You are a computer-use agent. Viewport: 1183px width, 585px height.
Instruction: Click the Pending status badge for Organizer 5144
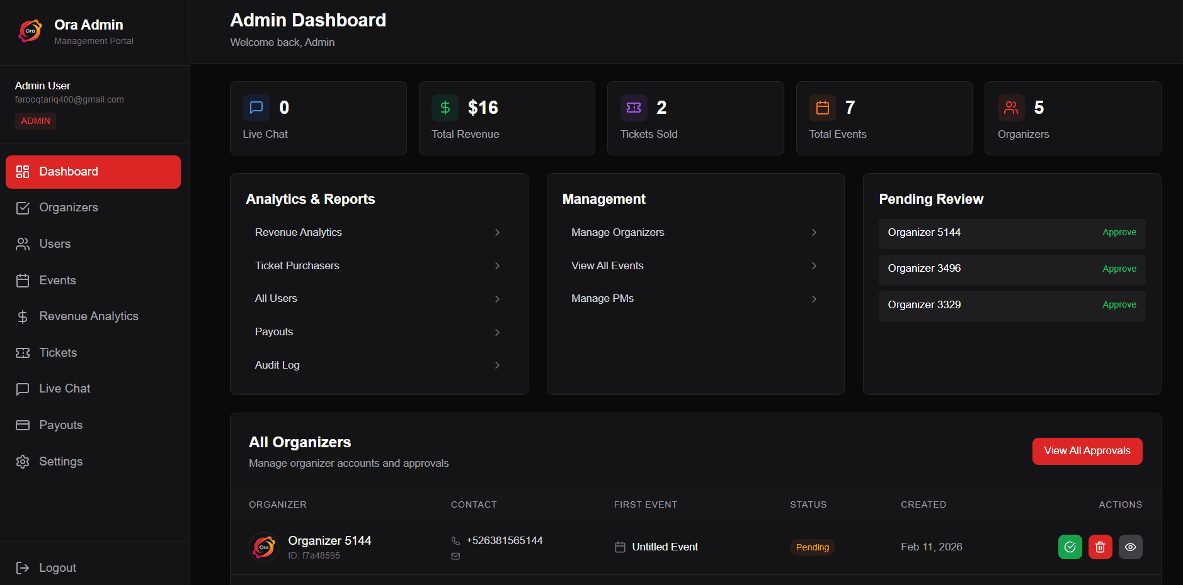point(812,547)
